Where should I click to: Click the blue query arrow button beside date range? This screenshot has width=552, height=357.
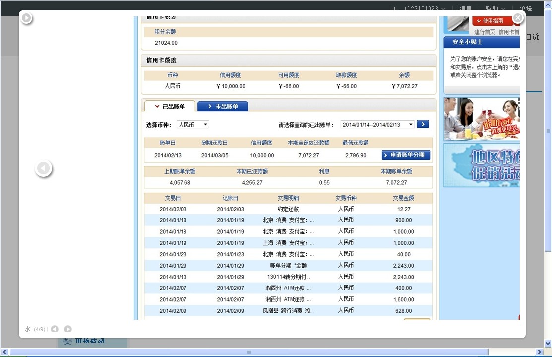click(423, 124)
